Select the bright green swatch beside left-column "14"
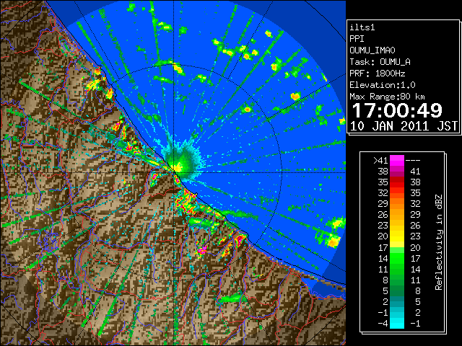 [x=397, y=258]
